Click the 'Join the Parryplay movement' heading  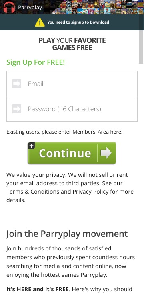point(67,234)
